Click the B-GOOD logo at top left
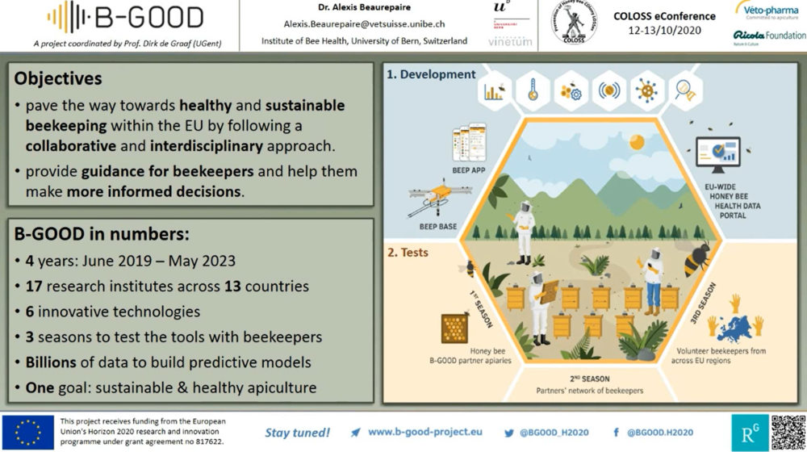Screen dimensions: 807x452 click(x=126, y=18)
